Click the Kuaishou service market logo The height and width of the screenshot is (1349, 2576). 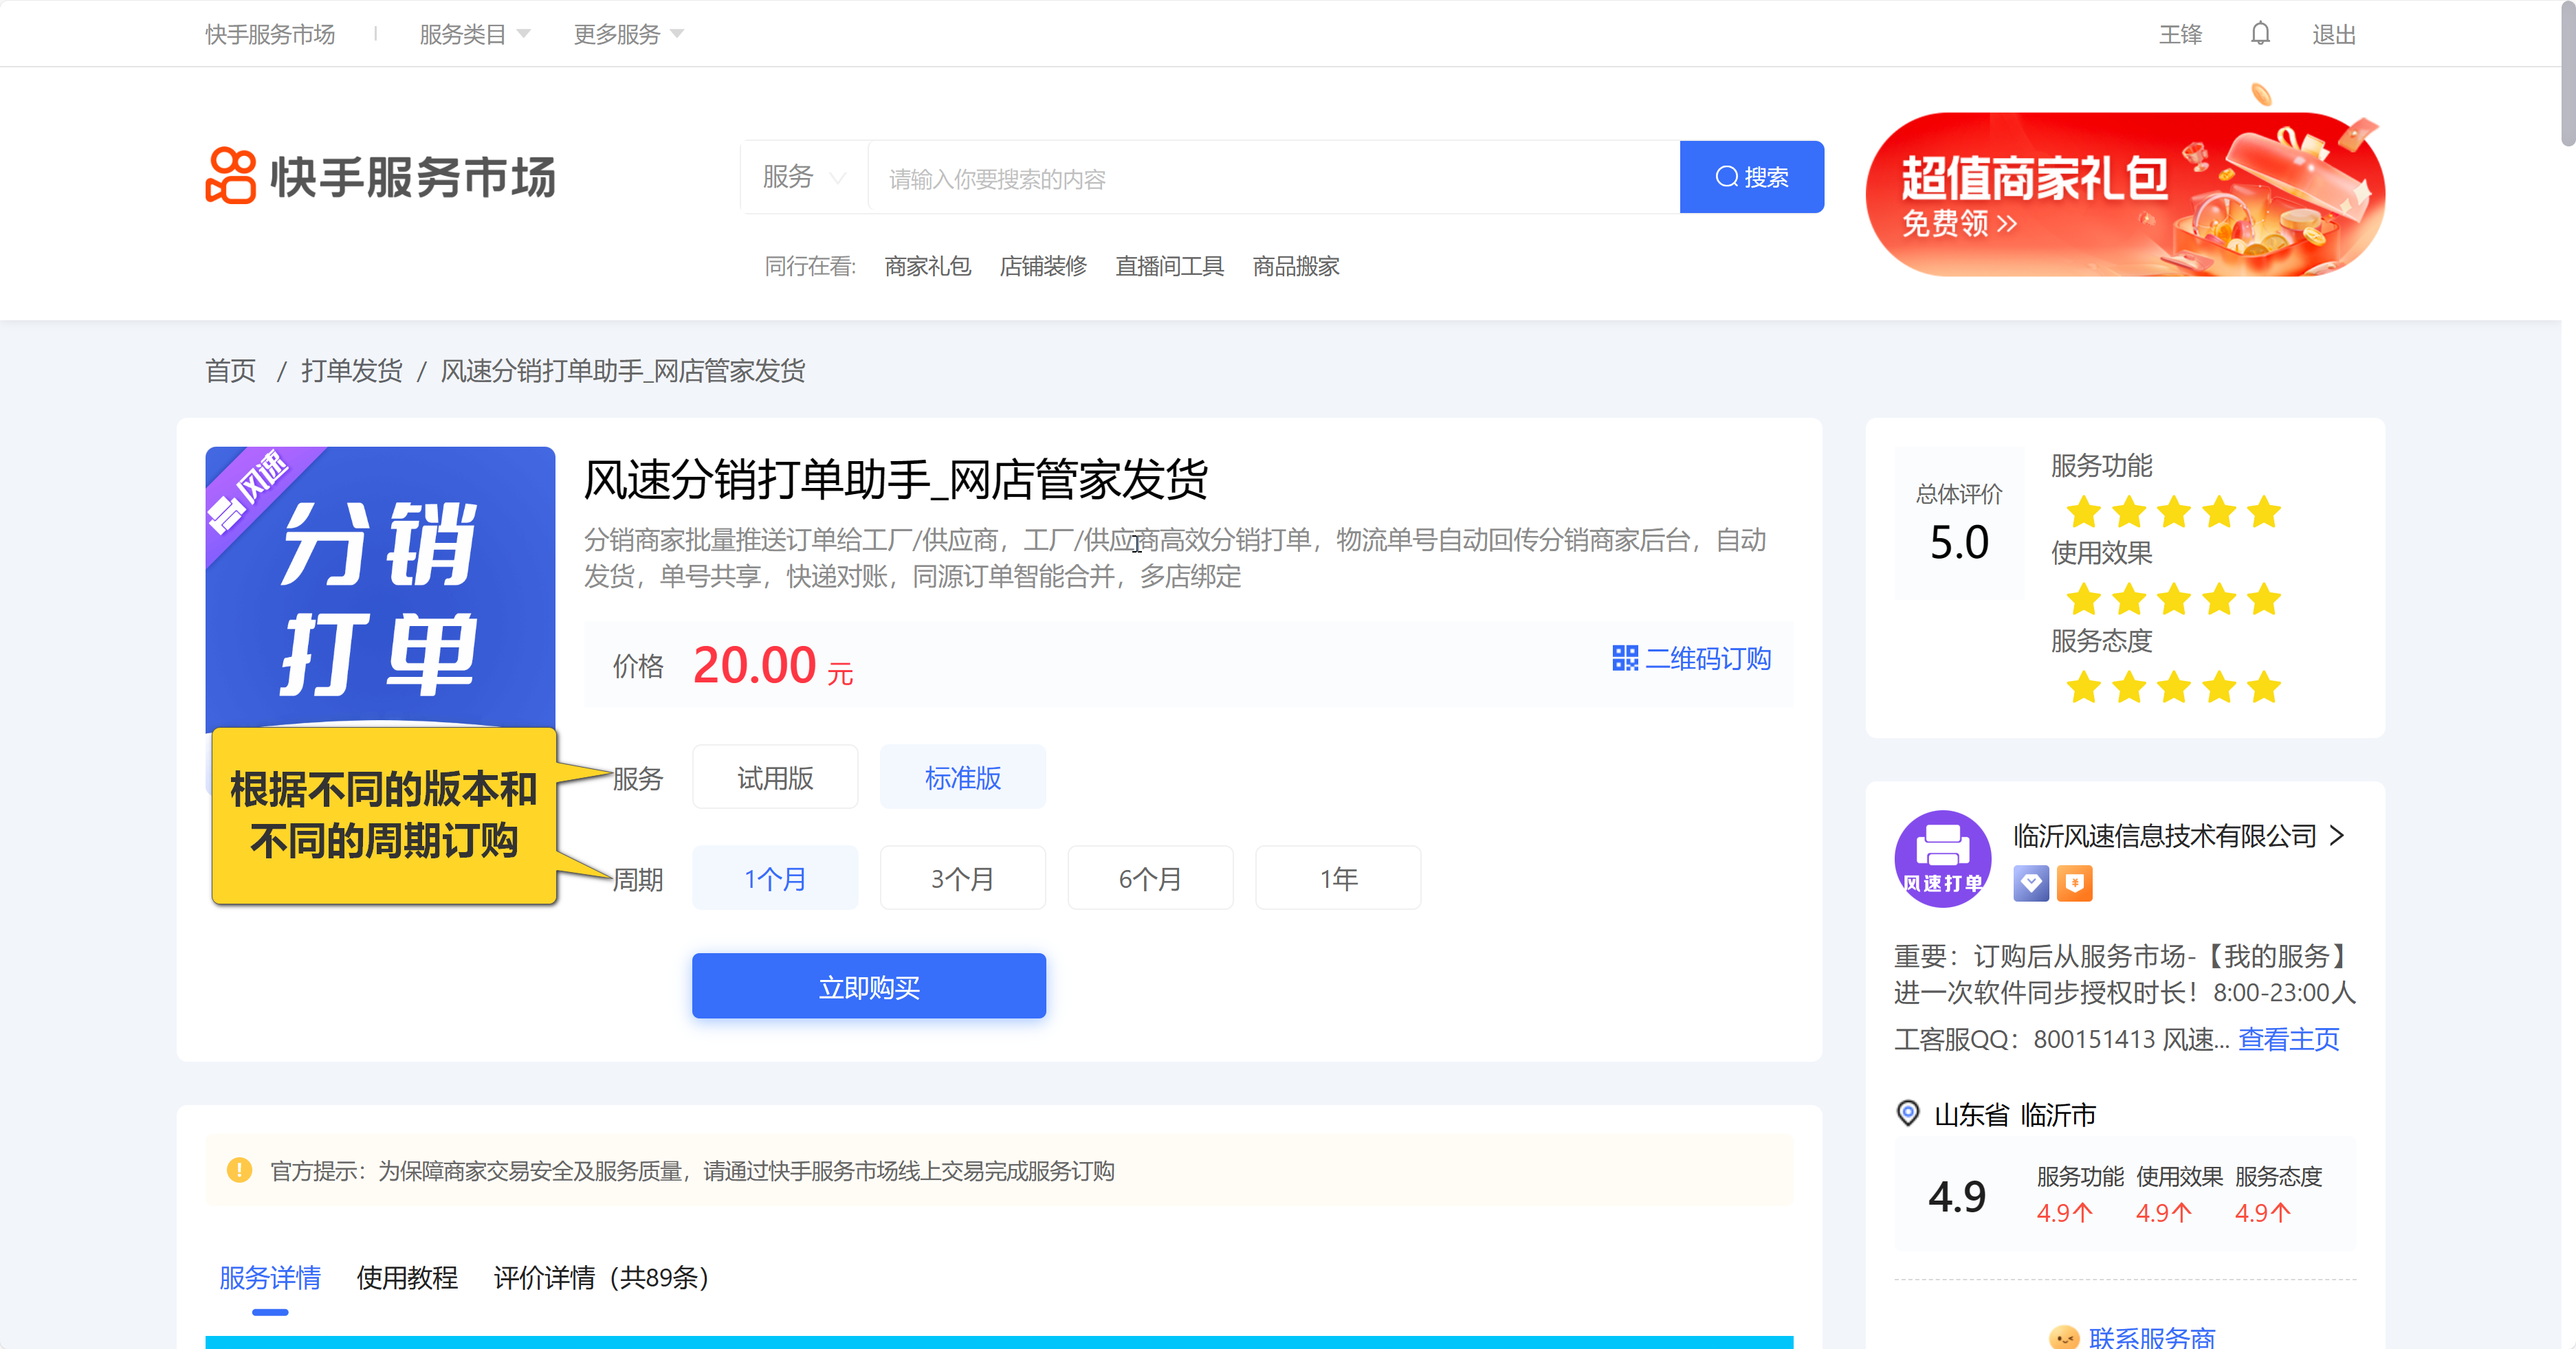[x=380, y=177]
